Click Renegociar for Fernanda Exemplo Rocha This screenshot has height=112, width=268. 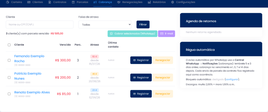coord(163,60)
